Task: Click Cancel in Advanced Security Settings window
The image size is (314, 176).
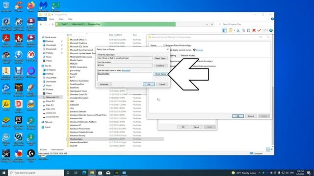Action: coord(251,116)
